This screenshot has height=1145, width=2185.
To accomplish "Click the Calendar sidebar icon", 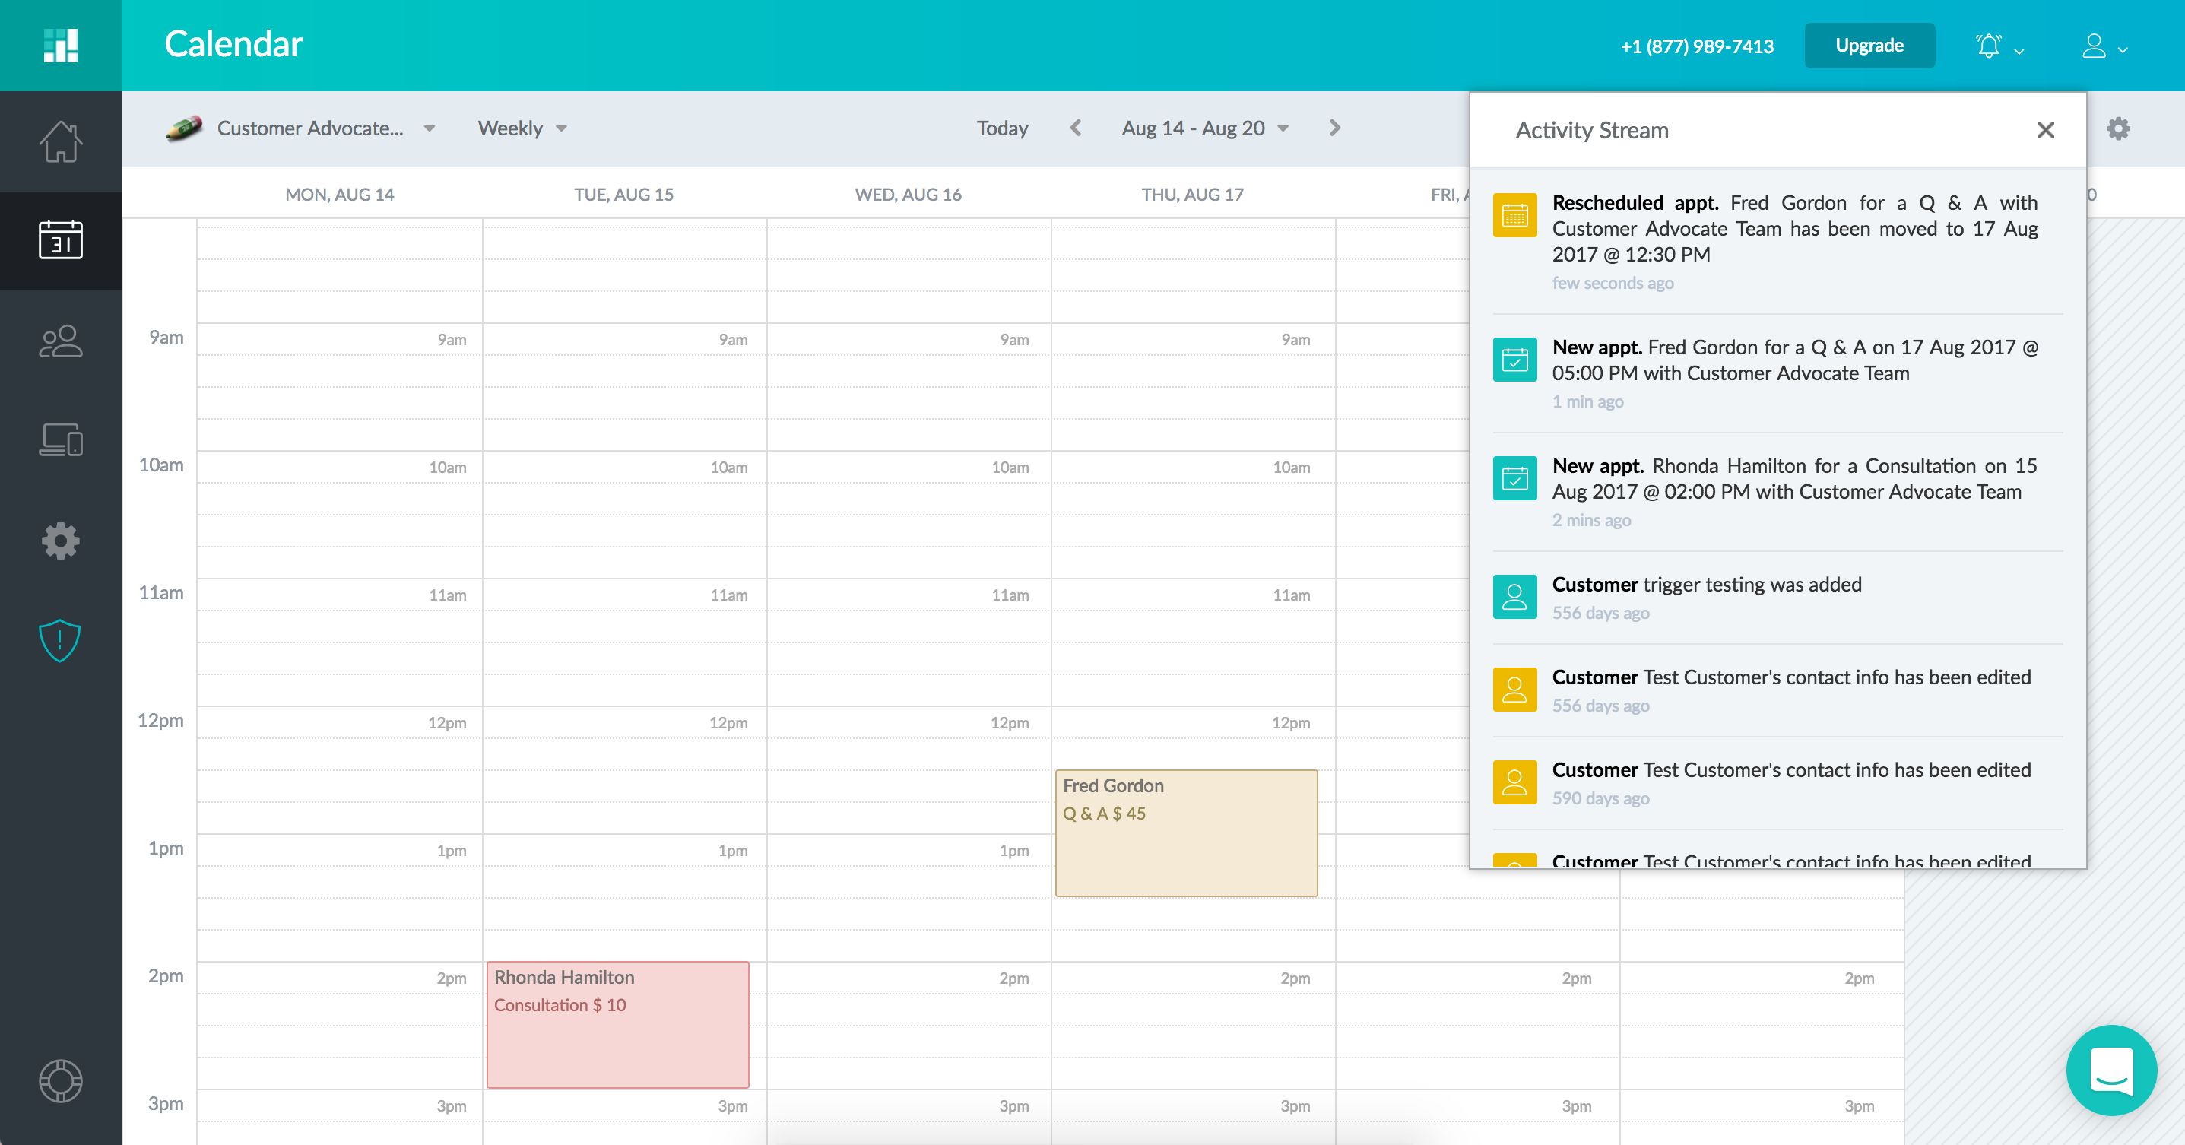I will pos(60,240).
